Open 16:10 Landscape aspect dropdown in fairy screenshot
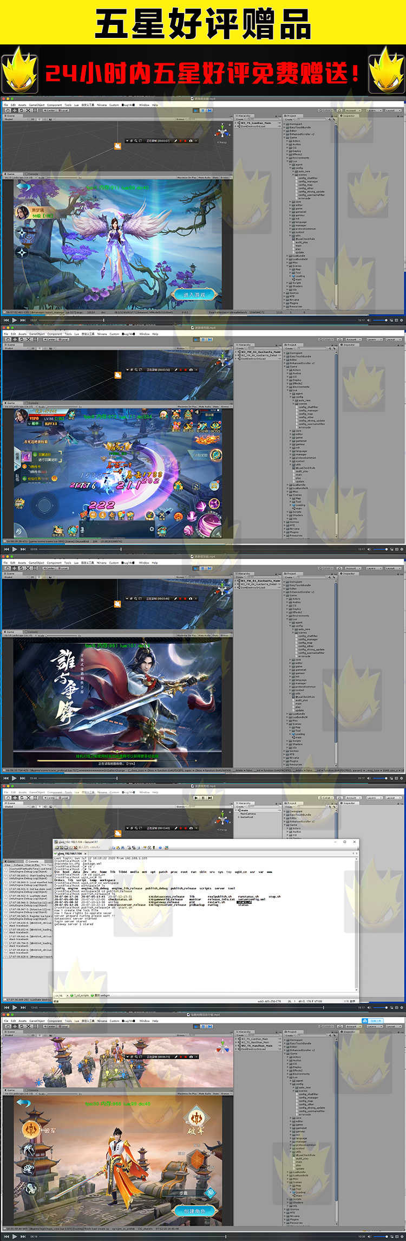The width and height of the screenshot is (406, 1241). (x=19, y=178)
